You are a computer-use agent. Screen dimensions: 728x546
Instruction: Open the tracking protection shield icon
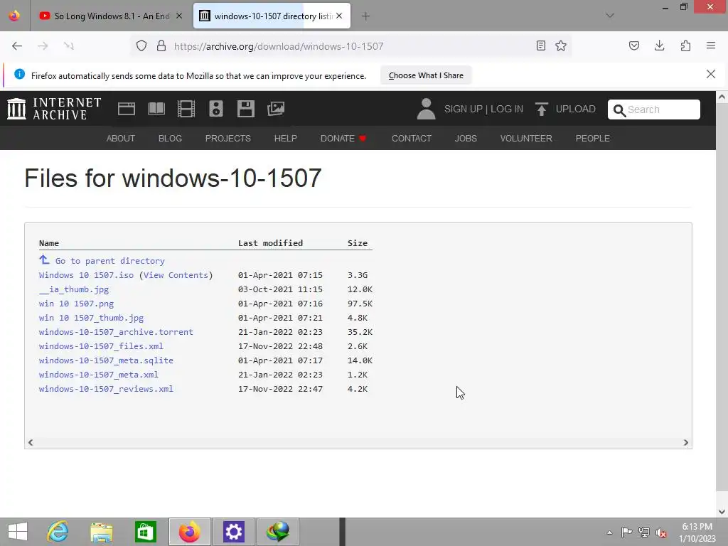(141, 46)
